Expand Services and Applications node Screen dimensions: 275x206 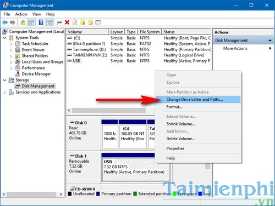[5, 93]
